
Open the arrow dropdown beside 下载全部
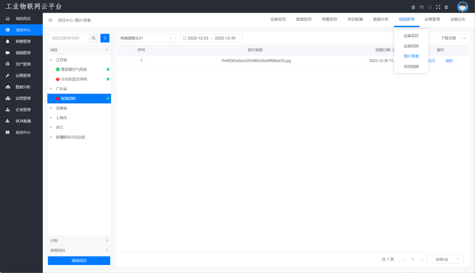click(465, 38)
